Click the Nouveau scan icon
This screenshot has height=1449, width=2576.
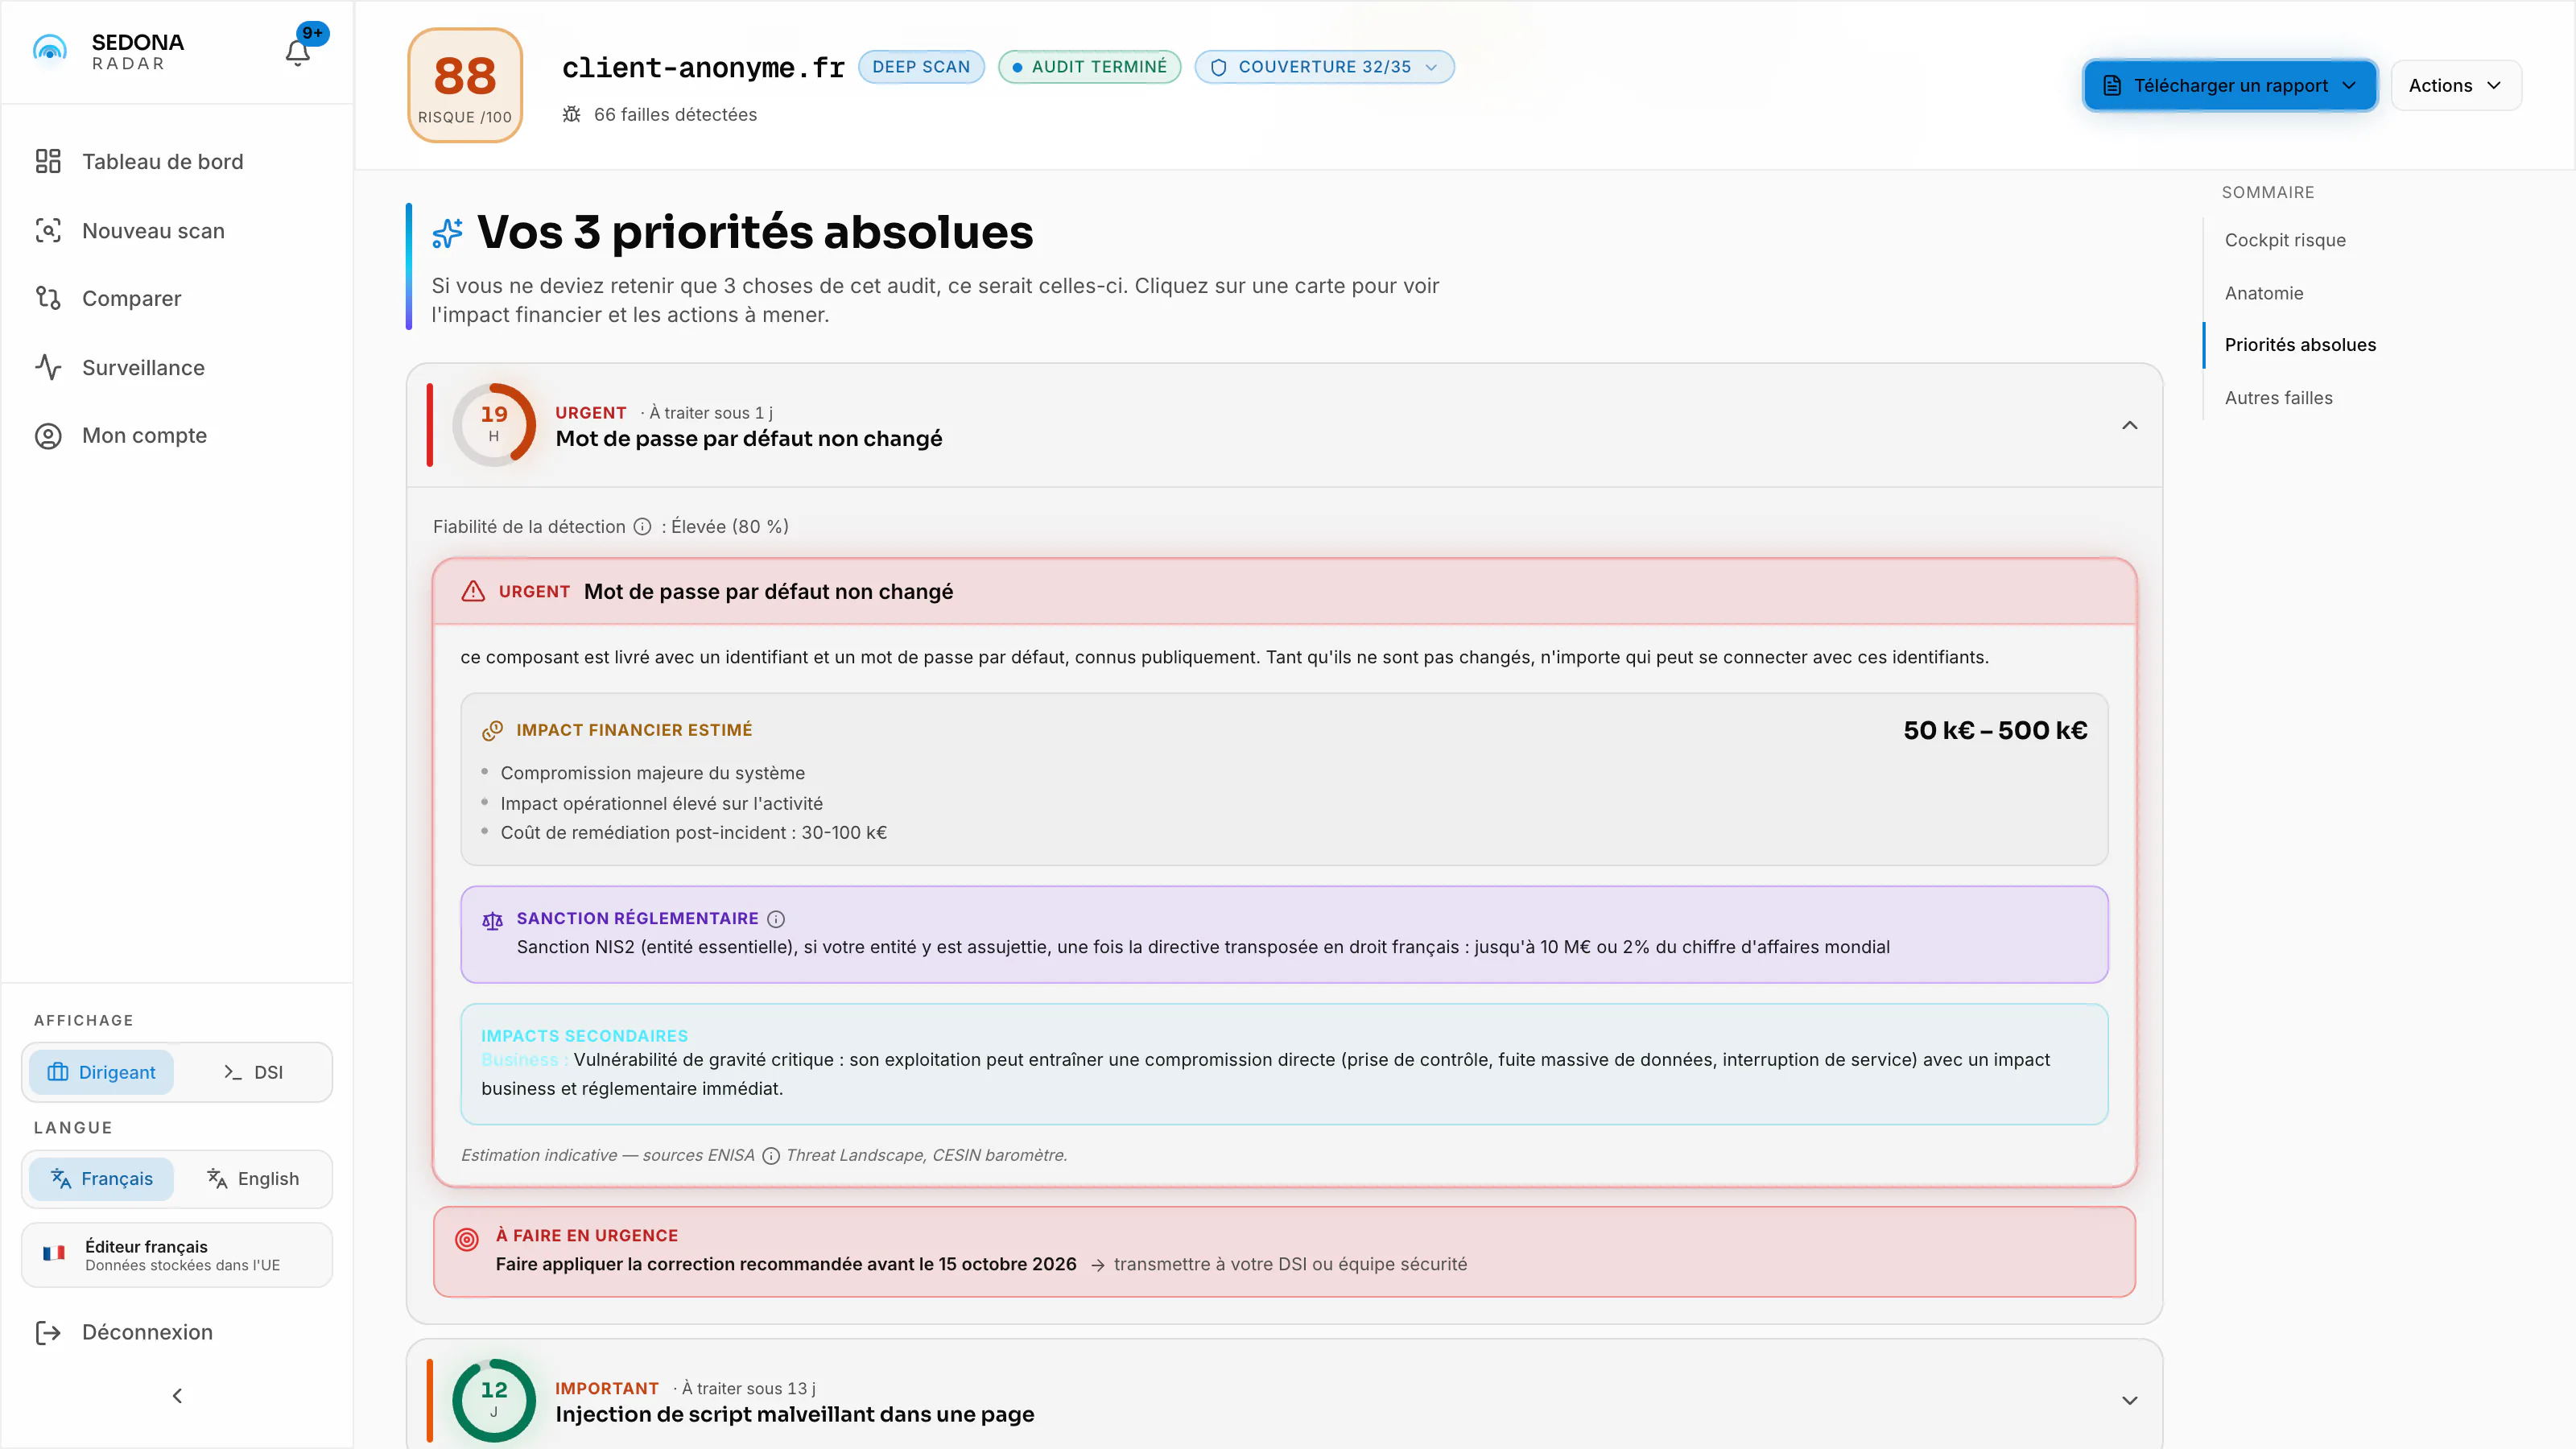tap(48, 230)
